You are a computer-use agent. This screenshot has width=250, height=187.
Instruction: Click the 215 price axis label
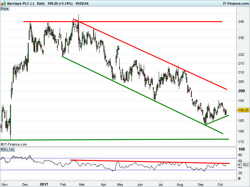pos(241,63)
